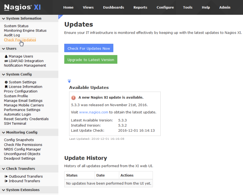Open Inbound Transfers page
The image size is (243, 195).
pyautogui.click(x=24, y=181)
